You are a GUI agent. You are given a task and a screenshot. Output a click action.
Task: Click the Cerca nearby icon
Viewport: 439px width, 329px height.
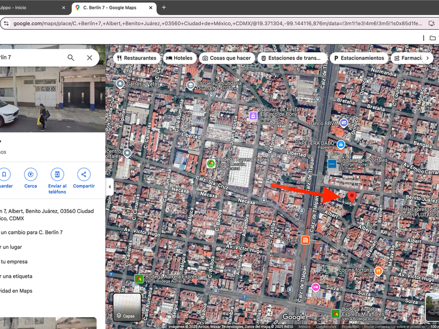coord(30,174)
